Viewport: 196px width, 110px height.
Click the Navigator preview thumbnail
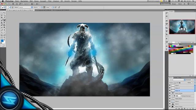(x=182, y=27)
